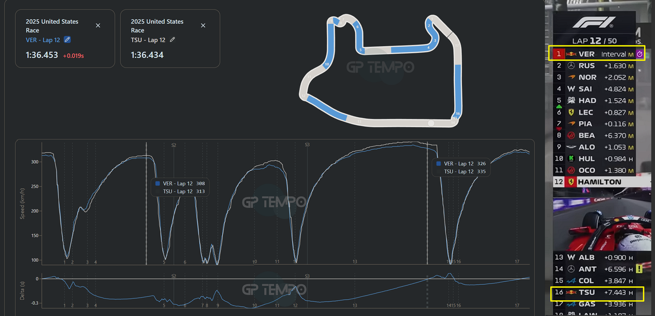The width and height of the screenshot is (655, 316).
Task: Select RUS row with +1.630 gap
Action: [595, 65]
